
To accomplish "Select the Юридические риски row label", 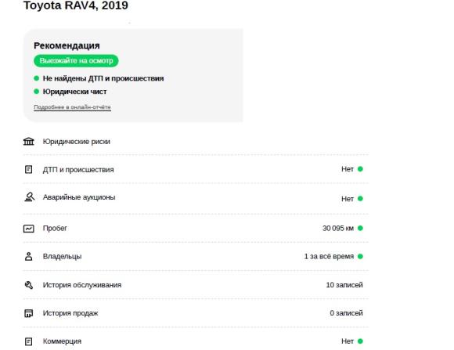I will 77,142.
